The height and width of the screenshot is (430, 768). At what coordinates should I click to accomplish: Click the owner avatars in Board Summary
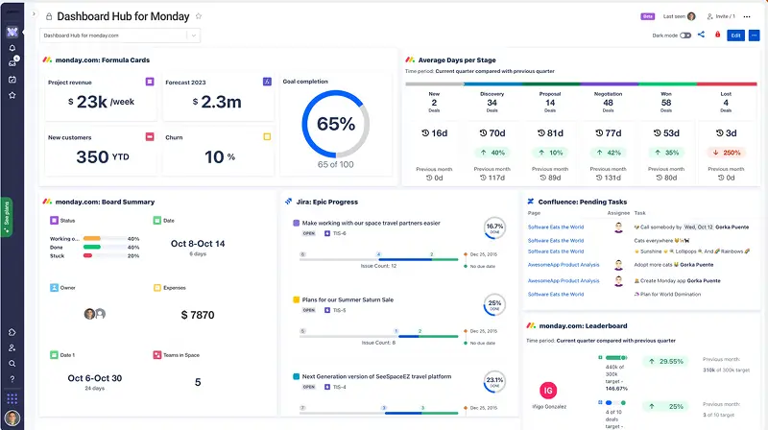click(94, 314)
